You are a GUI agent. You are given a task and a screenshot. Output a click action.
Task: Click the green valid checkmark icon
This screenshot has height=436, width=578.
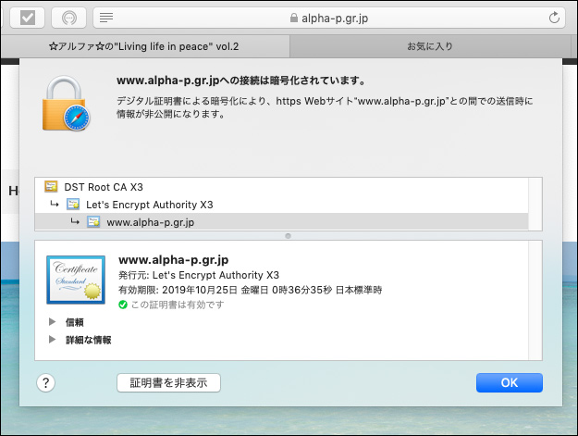pos(123,305)
